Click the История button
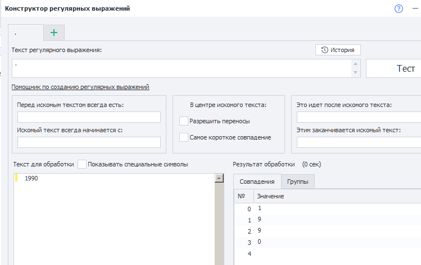This screenshot has height=265, width=421. (338, 50)
